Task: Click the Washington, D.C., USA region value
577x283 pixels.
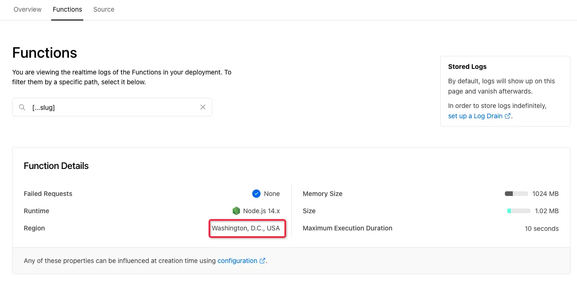Action: (x=246, y=229)
